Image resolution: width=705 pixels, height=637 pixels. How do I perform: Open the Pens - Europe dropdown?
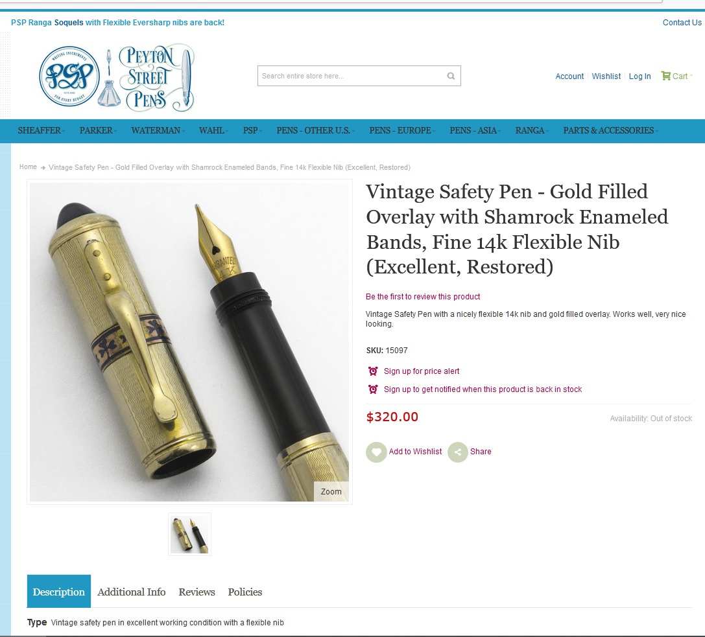click(x=402, y=131)
